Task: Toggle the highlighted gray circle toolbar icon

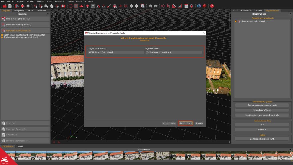Action: click(x=76, y=6)
